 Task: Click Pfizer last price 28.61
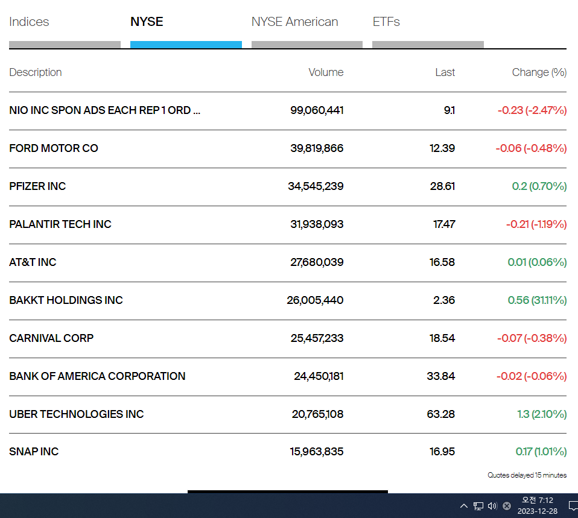click(442, 186)
